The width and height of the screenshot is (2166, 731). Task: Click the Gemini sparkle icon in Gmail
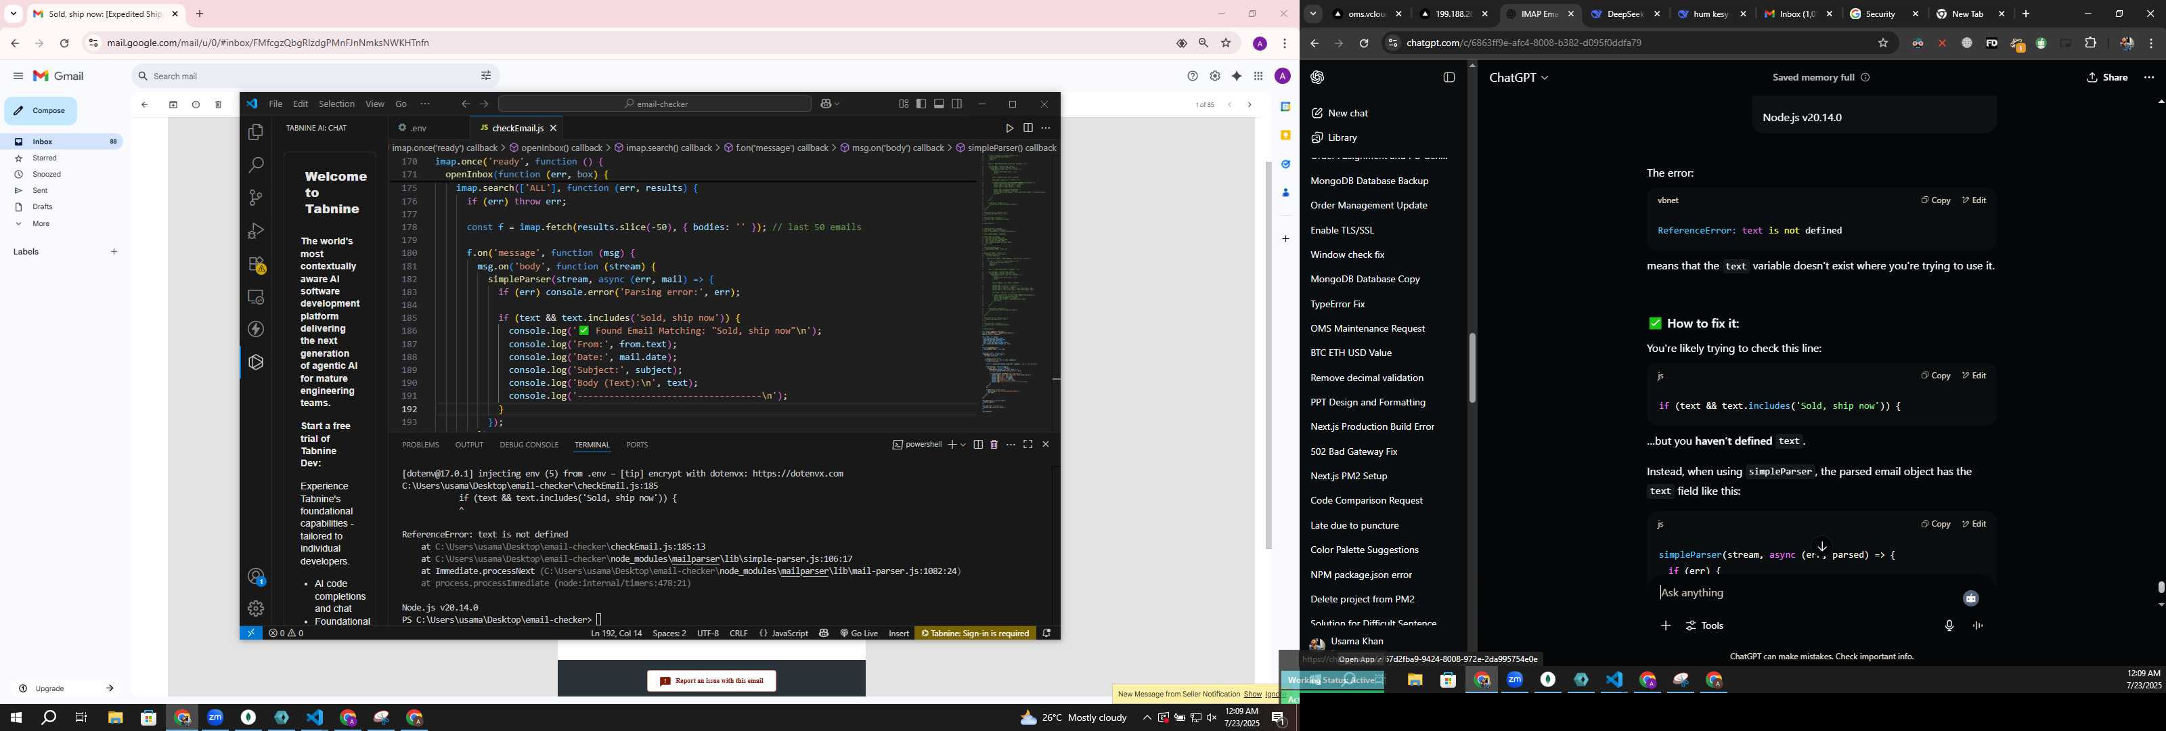click(1236, 76)
